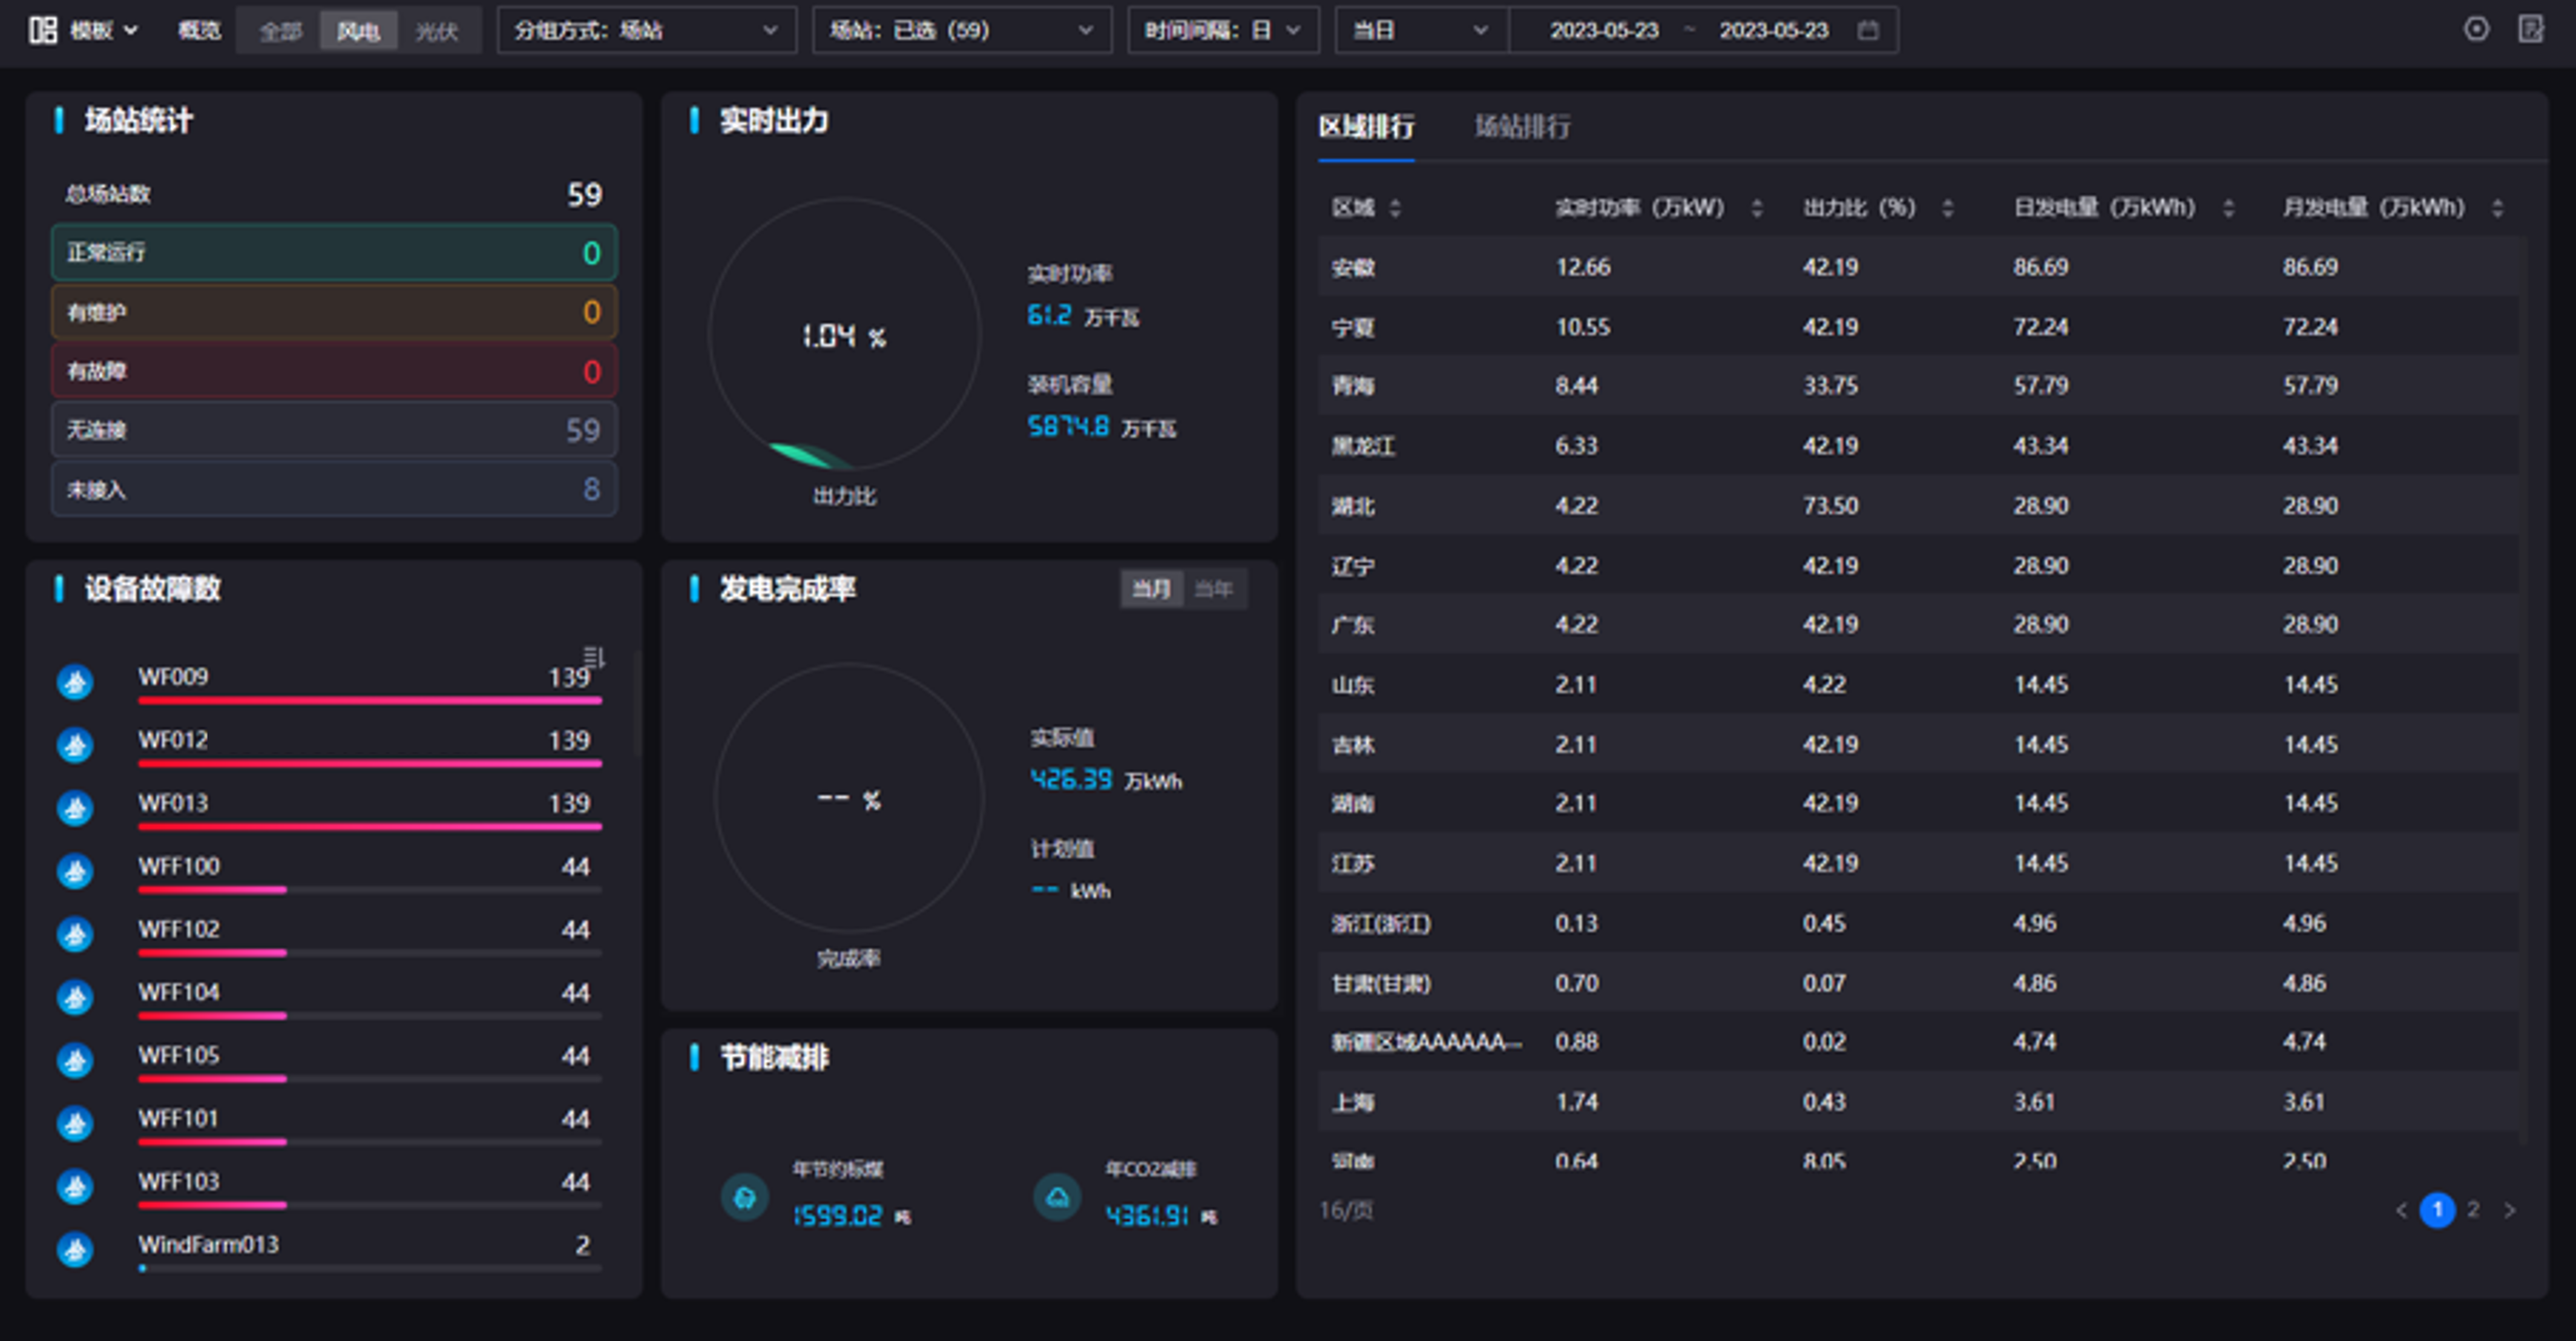The image size is (2576, 1341).
Task: Click the calendar icon in date range
Action: pyautogui.click(x=1868, y=30)
